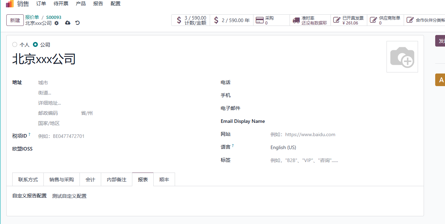
Task: Open the 已开具发票 stat button
Action: point(349,20)
